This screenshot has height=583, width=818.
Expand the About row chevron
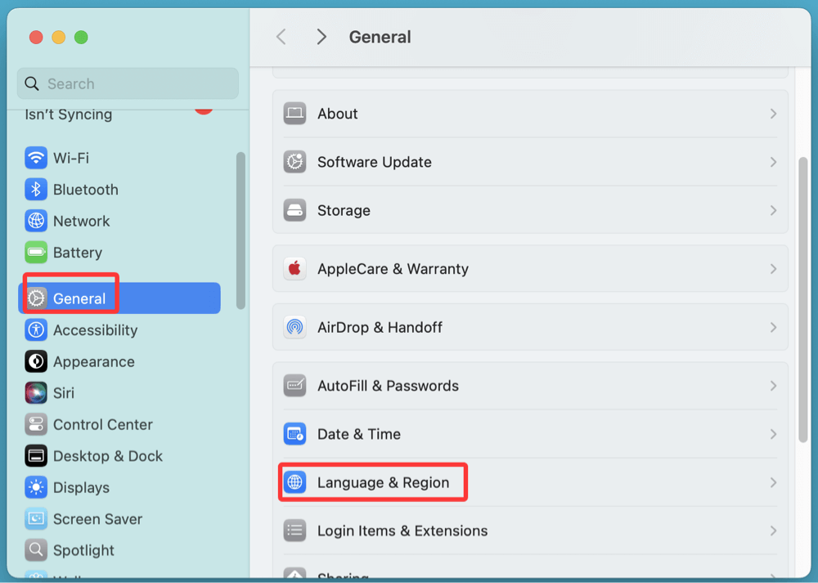pos(773,114)
